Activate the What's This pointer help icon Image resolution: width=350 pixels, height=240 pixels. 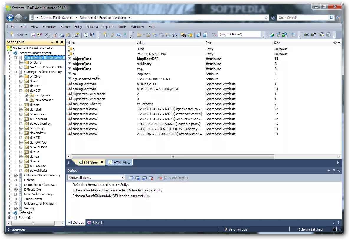(92, 35)
